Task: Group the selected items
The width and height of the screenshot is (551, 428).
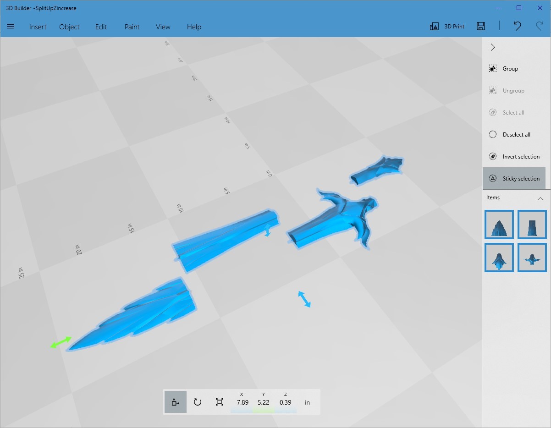Action: point(509,68)
